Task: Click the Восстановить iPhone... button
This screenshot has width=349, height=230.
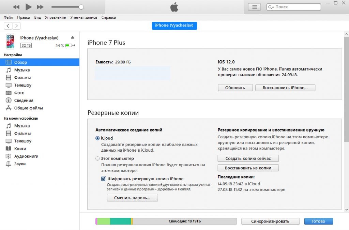Action: pyautogui.click(x=285, y=88)
